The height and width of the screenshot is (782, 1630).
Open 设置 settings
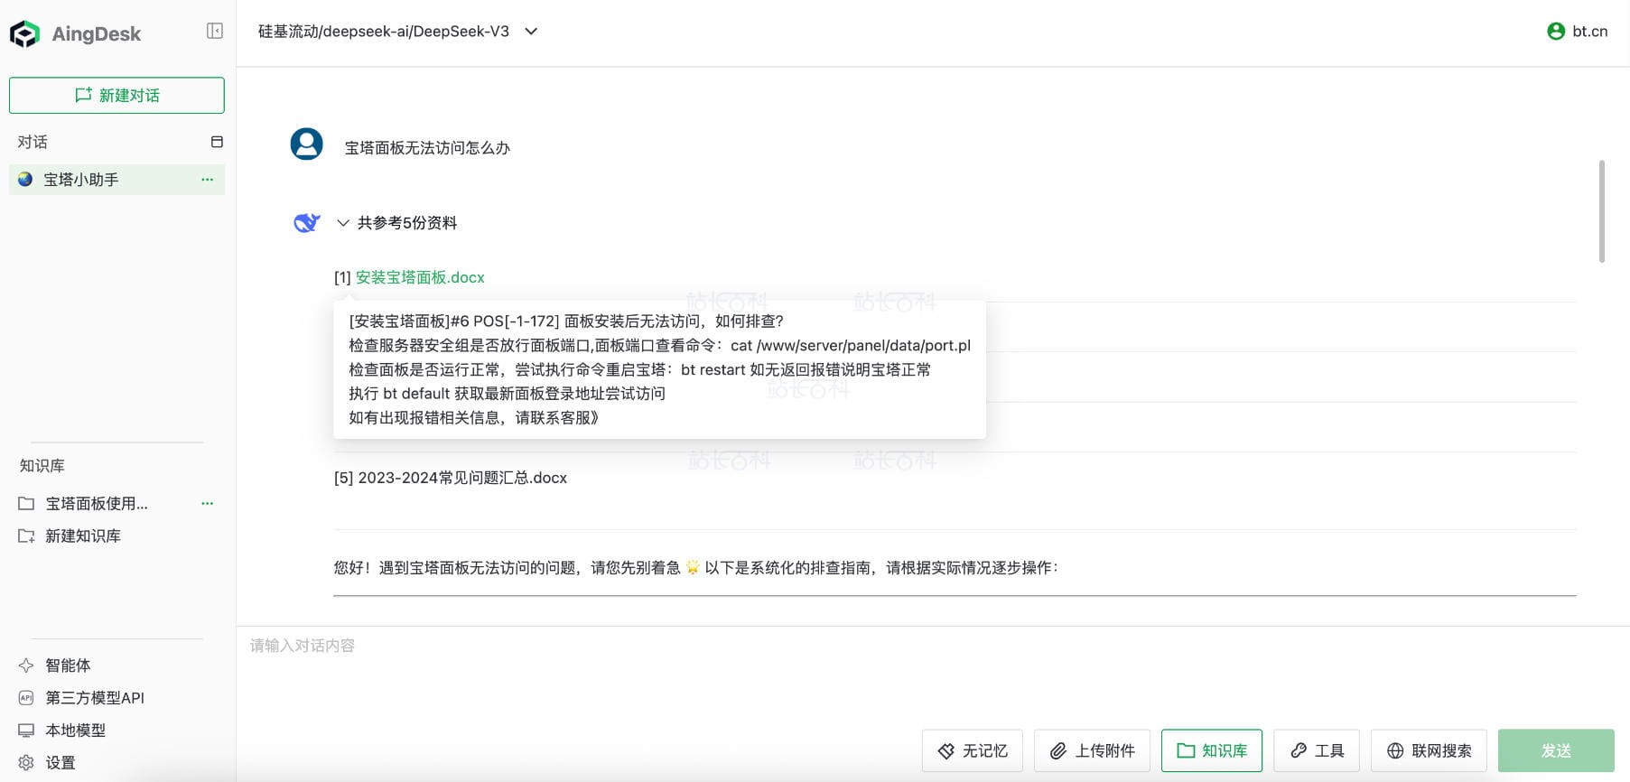coord(47,763)
